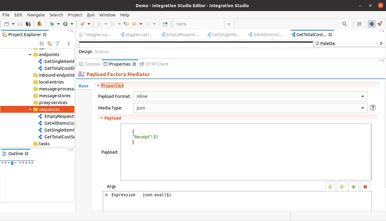Open the Edit menu
This screenshot has width=386, height=221.
18,15
